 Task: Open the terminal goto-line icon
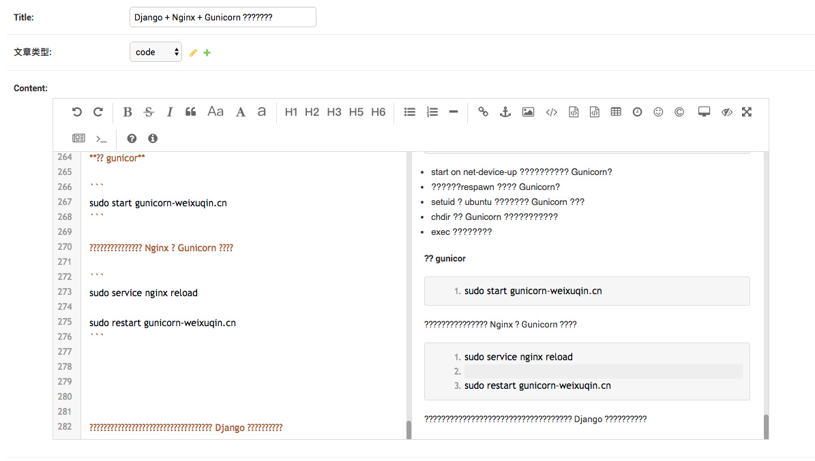[102, 139]
